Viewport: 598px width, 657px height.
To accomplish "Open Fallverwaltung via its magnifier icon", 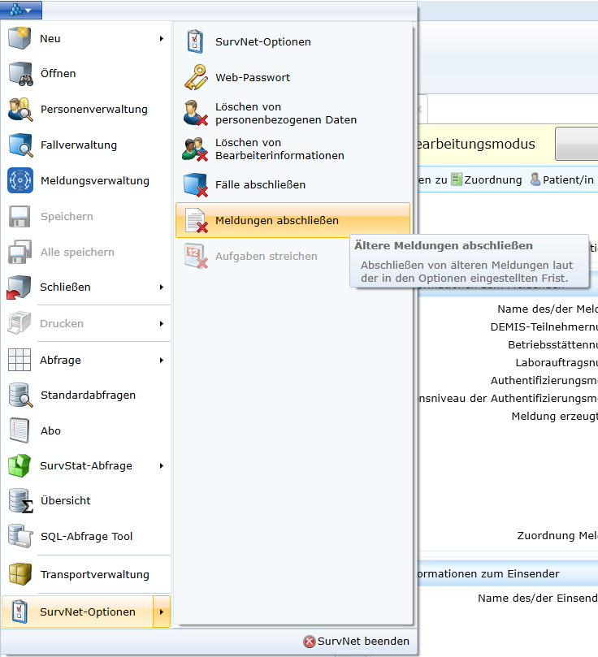I will (19, 145).
